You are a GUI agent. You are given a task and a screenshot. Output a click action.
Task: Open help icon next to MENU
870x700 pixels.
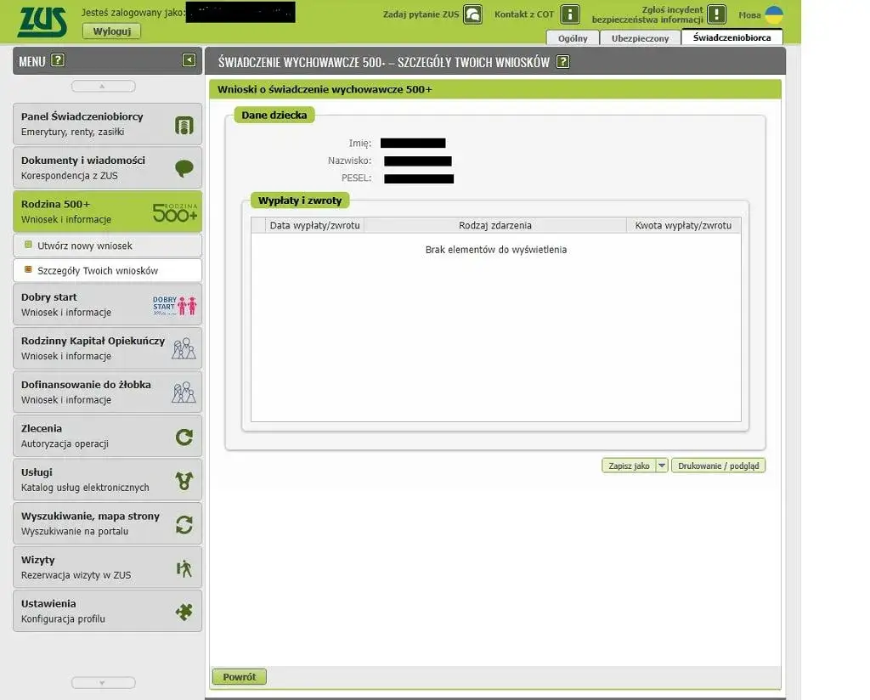[58, 60]
